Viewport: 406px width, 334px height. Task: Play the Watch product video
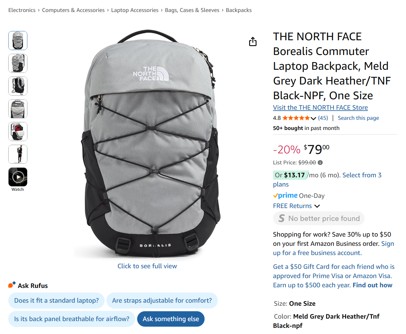18,176
